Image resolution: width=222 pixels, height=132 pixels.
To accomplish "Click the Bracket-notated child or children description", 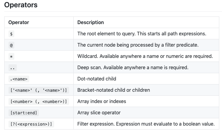I will click(113, 90).
